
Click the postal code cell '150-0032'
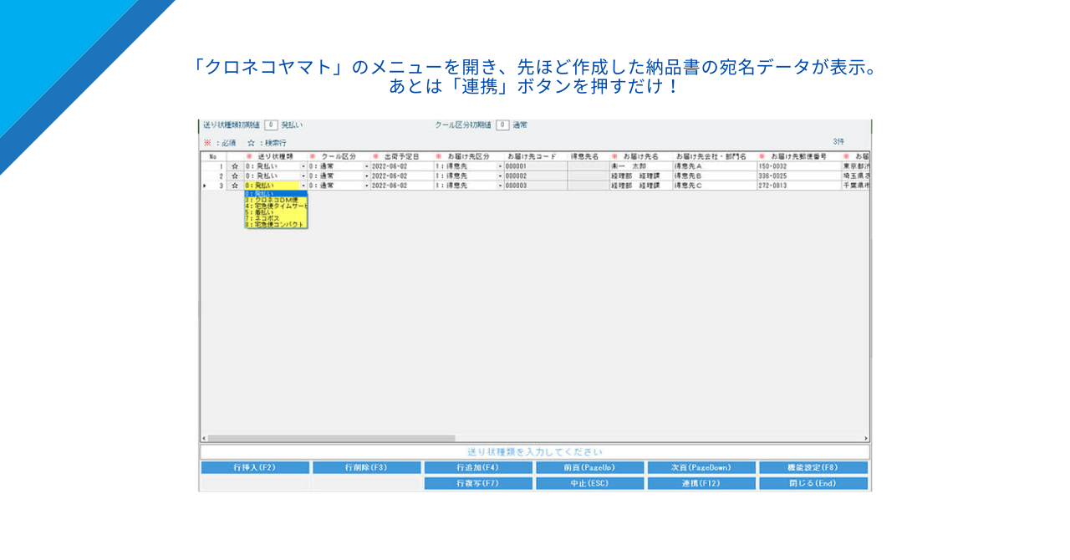[799, 166]
